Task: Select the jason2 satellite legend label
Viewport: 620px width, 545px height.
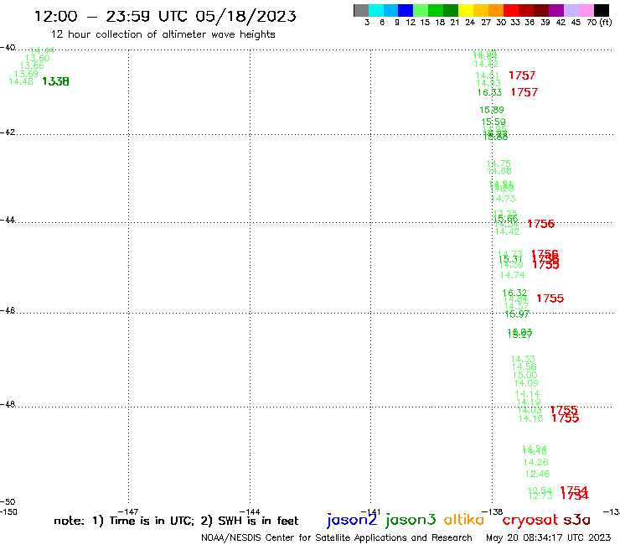Action: click(352, 520)
